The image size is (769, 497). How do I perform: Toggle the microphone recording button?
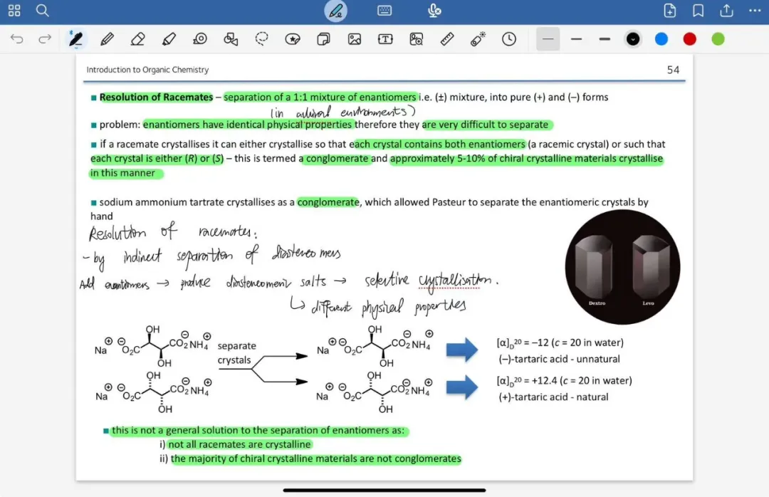pyautogui.click(x=434, y=10)
